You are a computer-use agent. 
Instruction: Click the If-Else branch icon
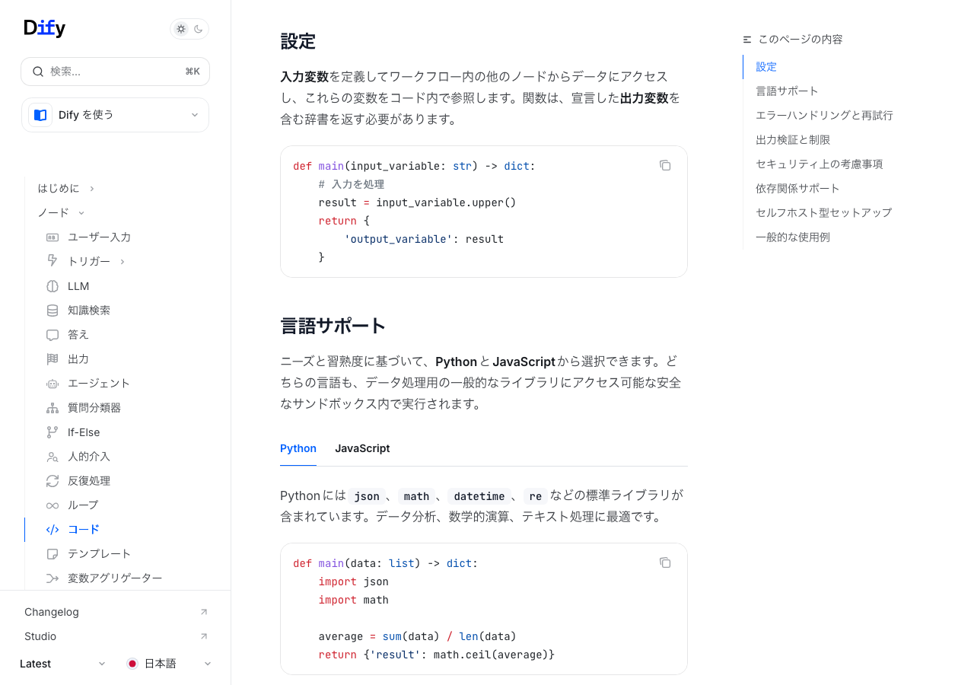coord(53,432)
